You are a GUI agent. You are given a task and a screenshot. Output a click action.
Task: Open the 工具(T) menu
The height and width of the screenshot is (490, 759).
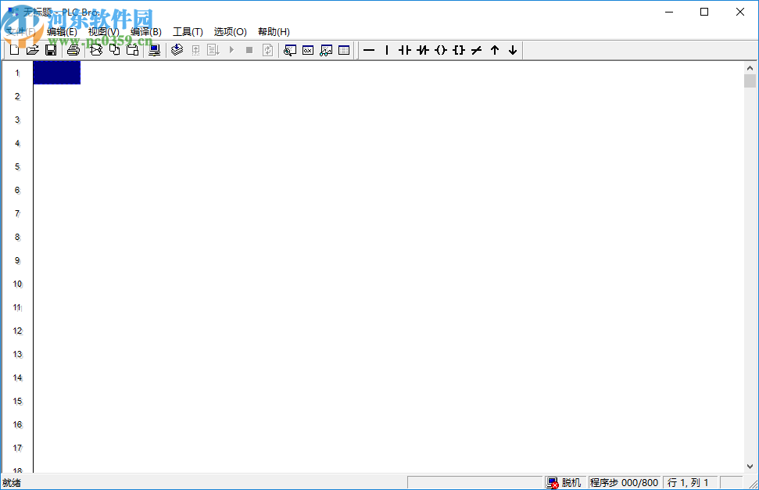pyautogui.click(x=188, y=32)
